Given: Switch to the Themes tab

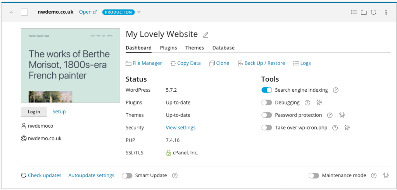Looking at the screenshot, I should pos(195,48).
